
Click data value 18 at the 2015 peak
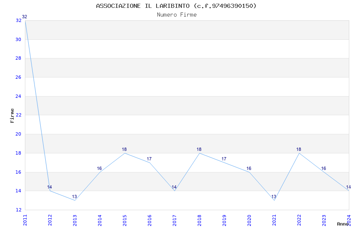tap(124, 149)
